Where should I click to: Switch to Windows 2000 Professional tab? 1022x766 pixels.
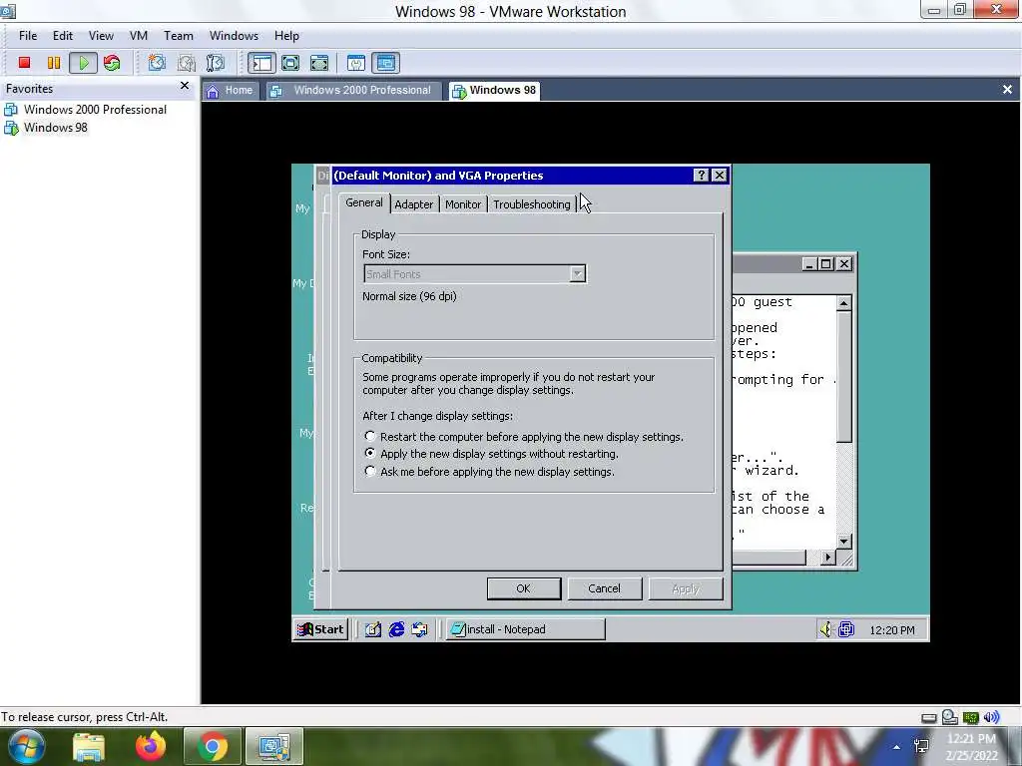pos(352,91)
